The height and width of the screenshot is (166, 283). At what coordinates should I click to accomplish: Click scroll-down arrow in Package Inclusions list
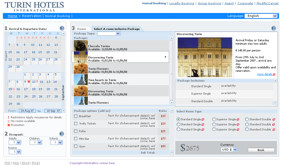click(x=275, y=103)
